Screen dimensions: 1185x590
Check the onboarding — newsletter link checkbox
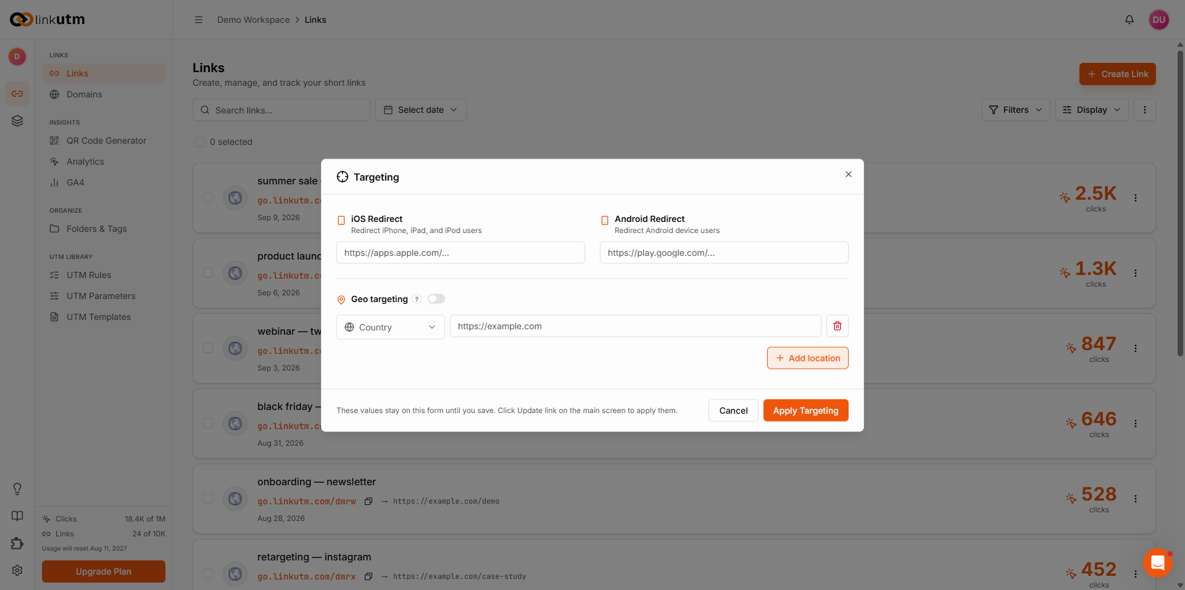pos(208,498)
